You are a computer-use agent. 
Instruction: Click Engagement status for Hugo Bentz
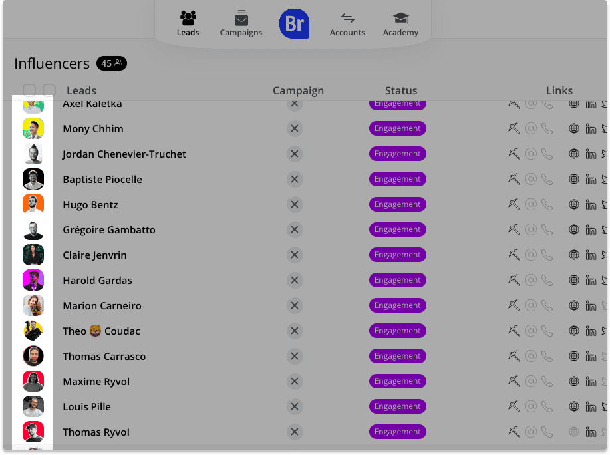point(398,204)
